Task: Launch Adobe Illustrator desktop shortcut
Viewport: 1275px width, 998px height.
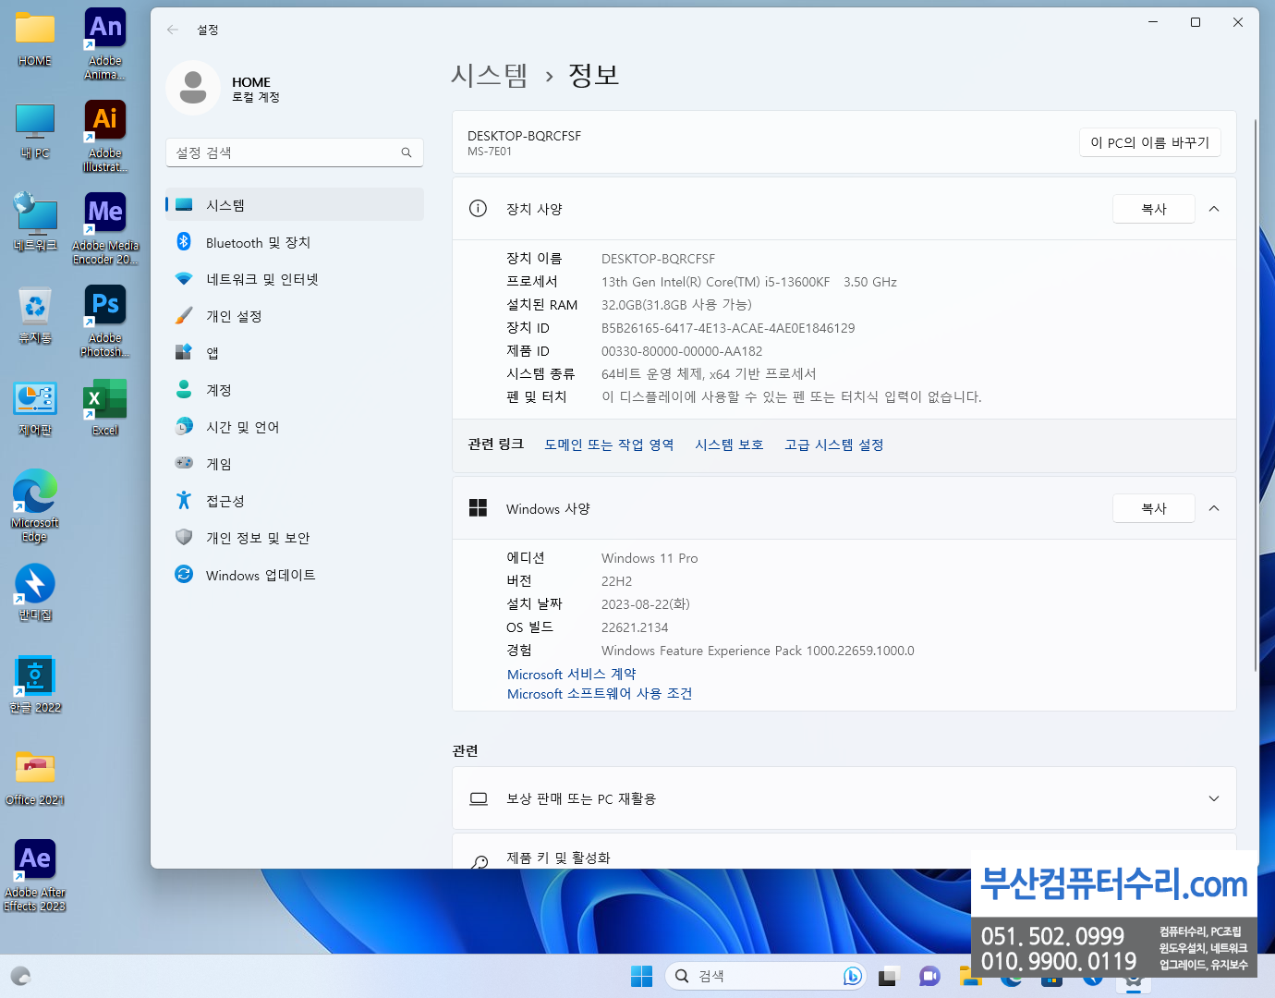Action: click(x=105, y=137)
